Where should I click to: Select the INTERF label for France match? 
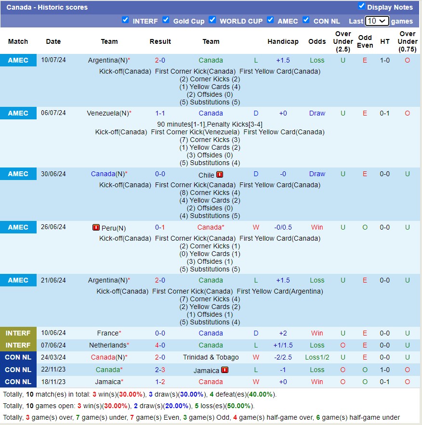pyautogui.click(x=18, y=333)
